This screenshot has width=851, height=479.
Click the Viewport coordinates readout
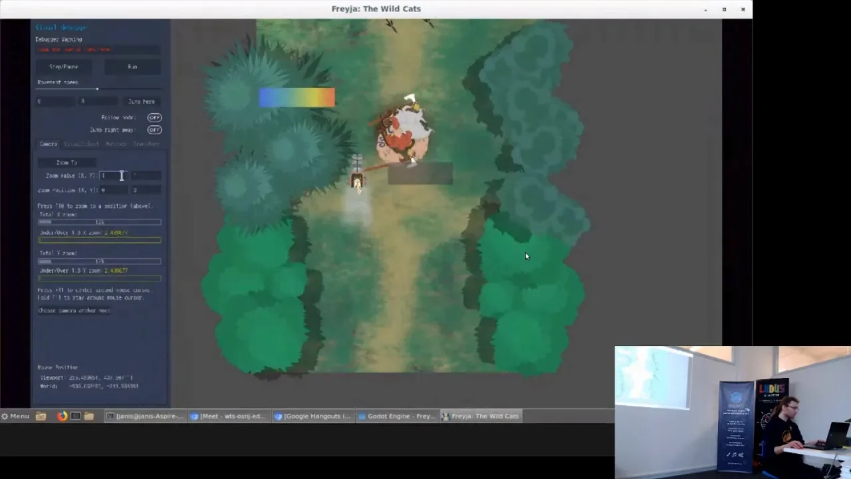coord(86,377)
